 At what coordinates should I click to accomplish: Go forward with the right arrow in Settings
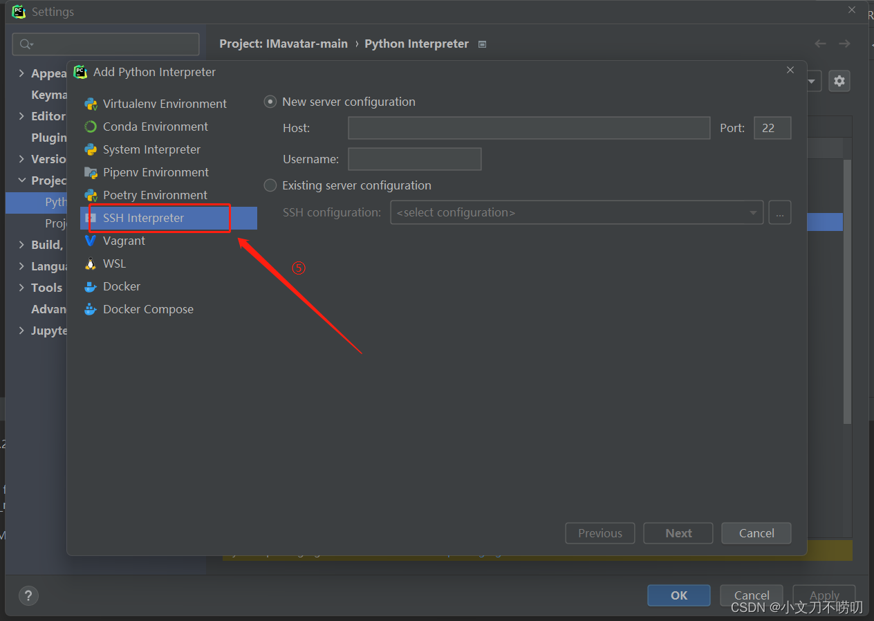pos(844,44)
